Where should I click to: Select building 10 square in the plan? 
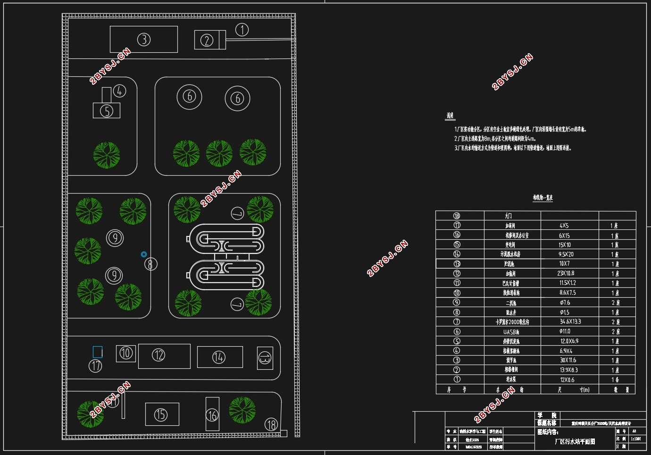click(x=126, y=353)
